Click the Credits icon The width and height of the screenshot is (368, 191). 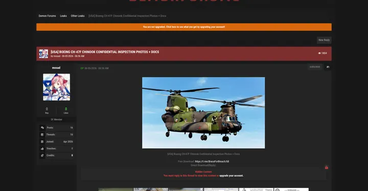42,155
